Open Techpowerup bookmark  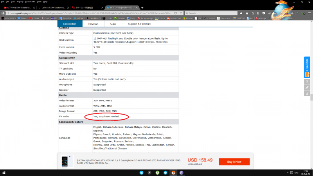click(x=145, y=18)
